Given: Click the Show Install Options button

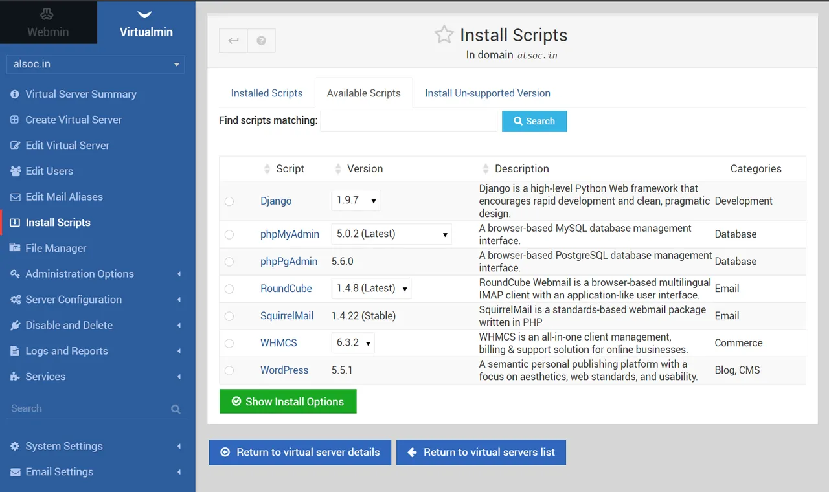Looking at the screenshot, I should [x=288, y=401].
